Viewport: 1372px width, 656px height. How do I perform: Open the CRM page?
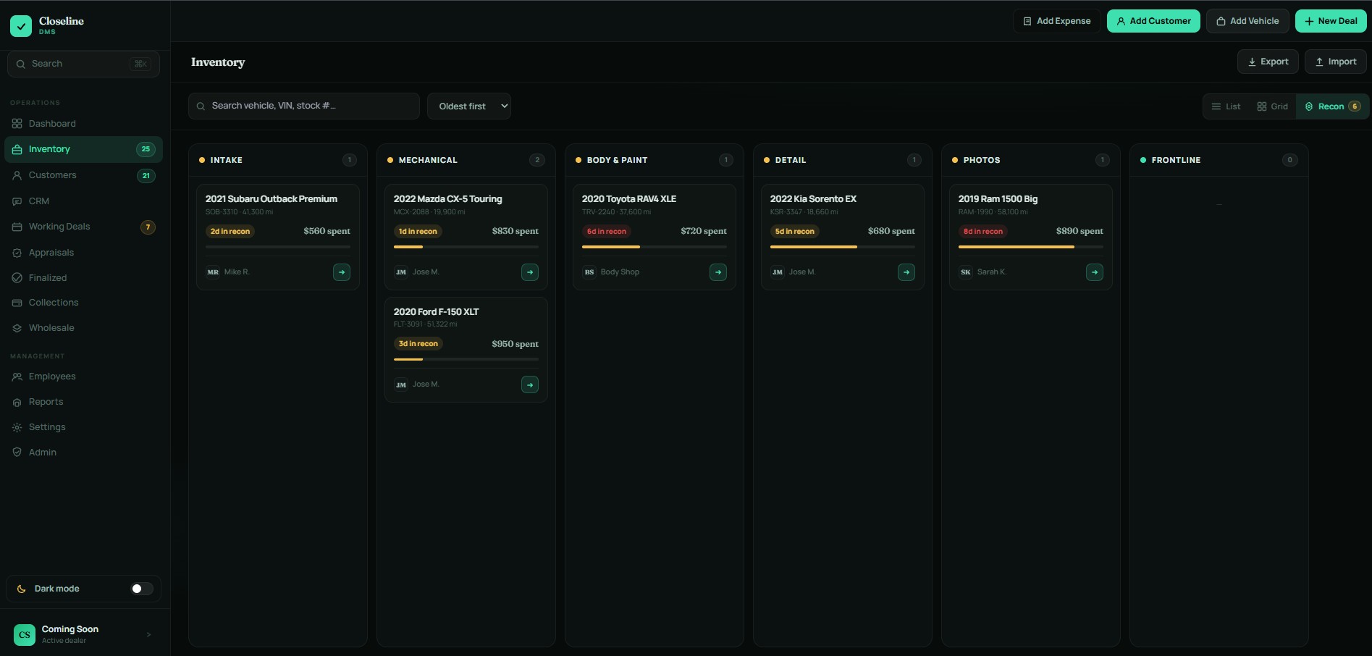point(83,201)
